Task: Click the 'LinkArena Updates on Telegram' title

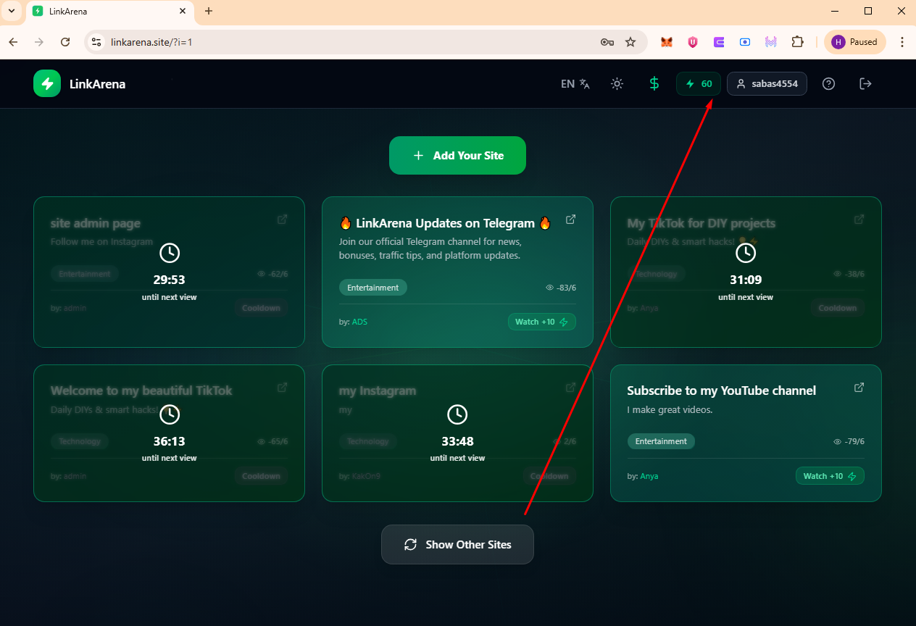Action: [x=445, y=223]
